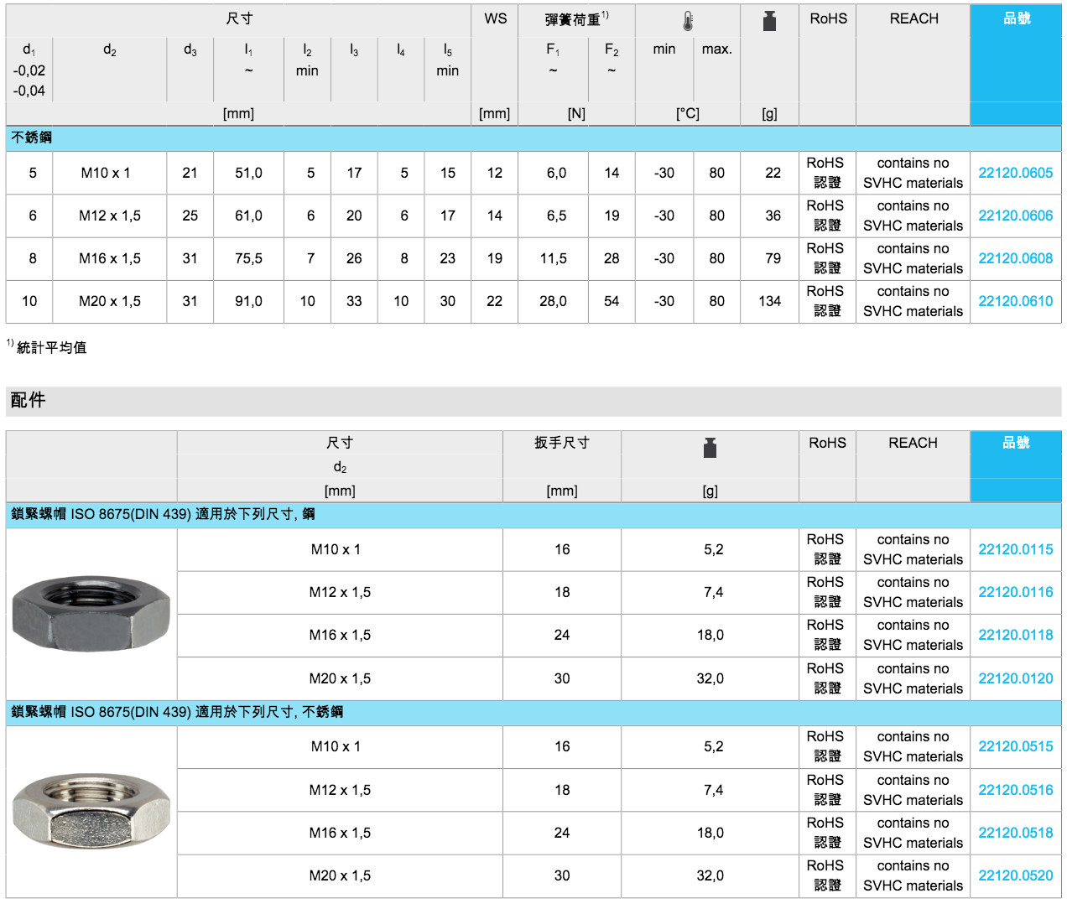Image resolution: width=1067 pixels, height=909 pixels.
Task: Click the shiny stainless steel lock nut image
Action: coord(91,811)
